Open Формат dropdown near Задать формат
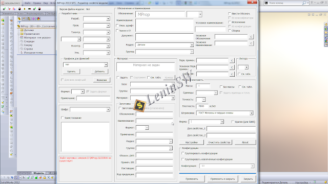This screenshot has height=184, width=328. click(83, 91)
